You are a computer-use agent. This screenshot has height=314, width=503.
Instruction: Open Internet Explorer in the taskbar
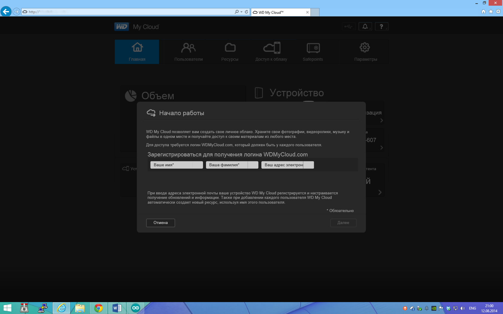pyautogui.click(x=61, y=308)
